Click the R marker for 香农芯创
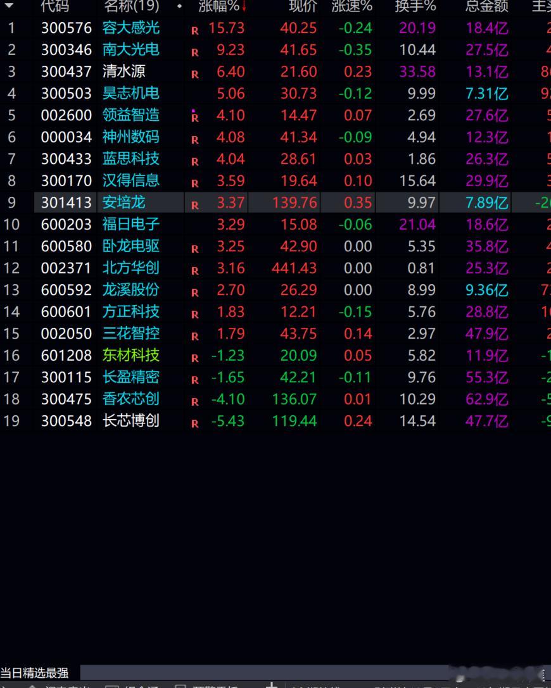 click(195, 402)
